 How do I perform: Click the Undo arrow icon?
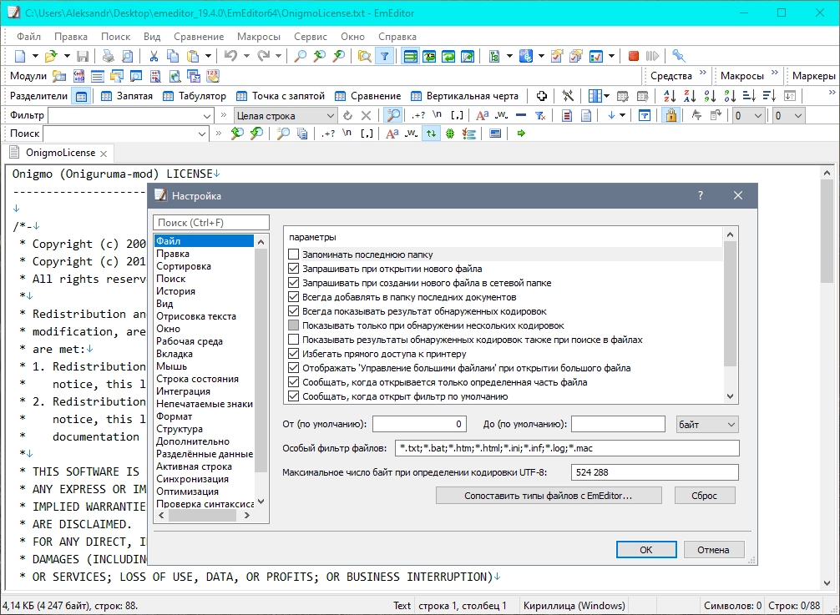click(x=231, y=56)
